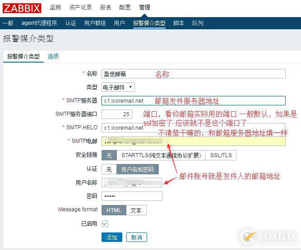The height and width of the screenshot is (250, 301).
Task: Click the 取消 button
Action: pyautogui.click(x=137, y=237)
